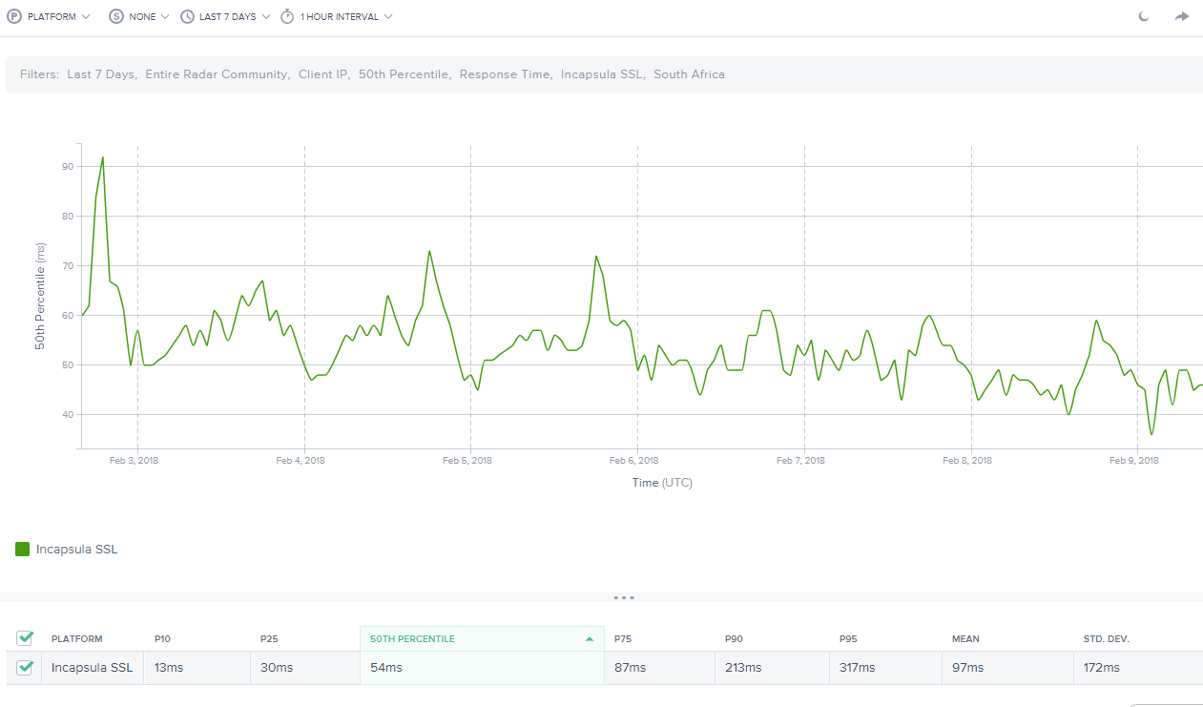Sort by the P75 column header
Viewport: 1203px width, 707px height.
click(x=623, y=639)
